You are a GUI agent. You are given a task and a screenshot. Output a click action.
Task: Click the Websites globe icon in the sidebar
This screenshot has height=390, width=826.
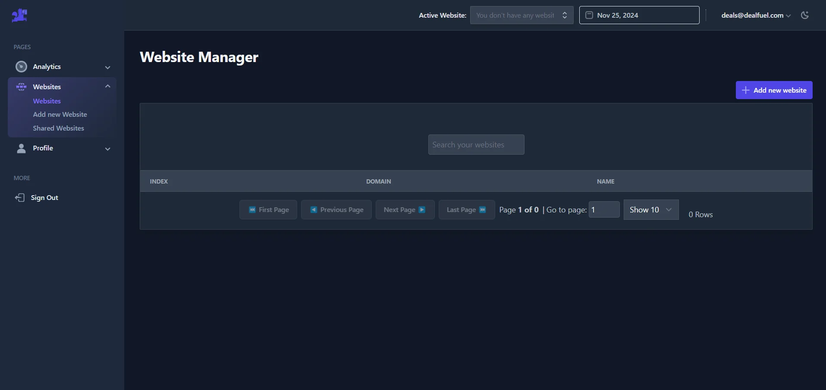21,86
